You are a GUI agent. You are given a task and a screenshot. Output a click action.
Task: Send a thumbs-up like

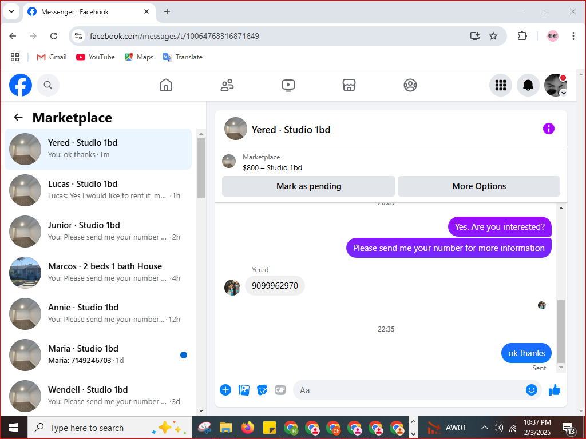555,390
